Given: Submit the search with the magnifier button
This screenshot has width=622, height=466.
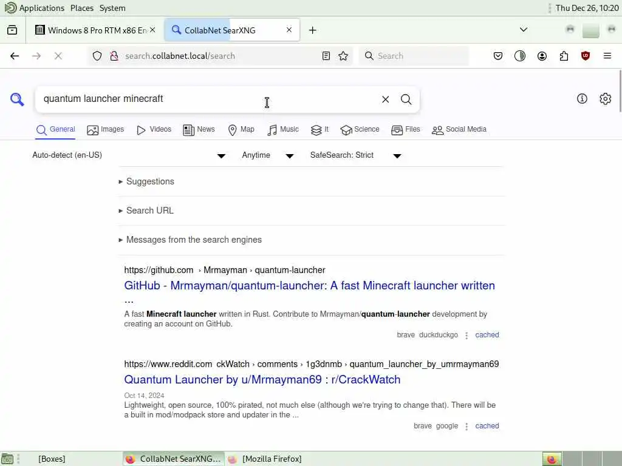Looking at the screenshot, I should pyautogui.click(x=406, y=100).
